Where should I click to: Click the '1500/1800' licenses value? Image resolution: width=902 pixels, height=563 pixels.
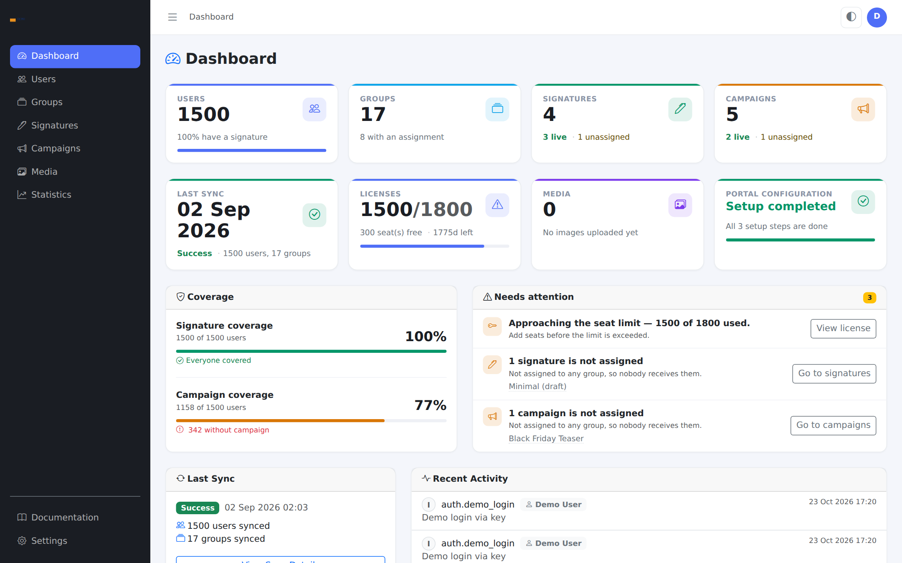tap(416, 210)
